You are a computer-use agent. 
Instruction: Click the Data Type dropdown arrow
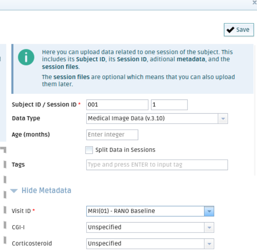223,118
